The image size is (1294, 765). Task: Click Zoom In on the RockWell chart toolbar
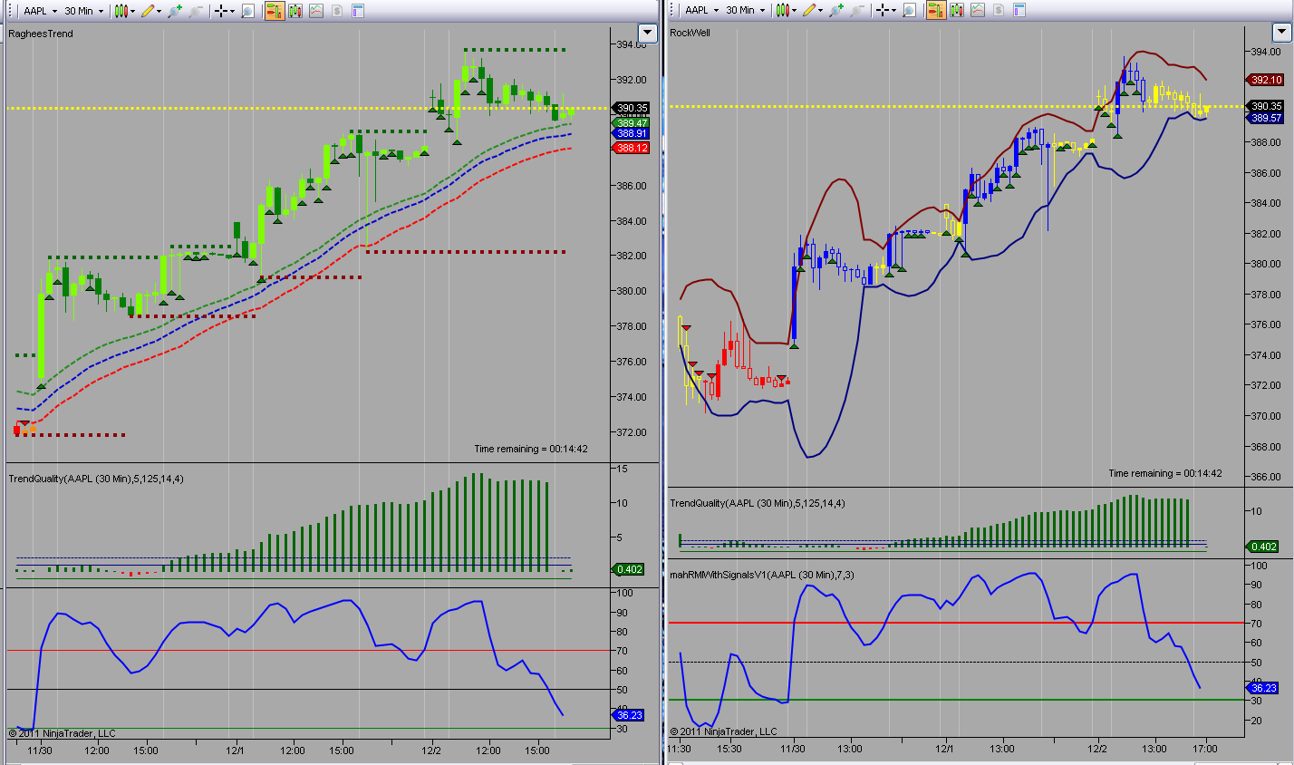[x=836, y=11]
